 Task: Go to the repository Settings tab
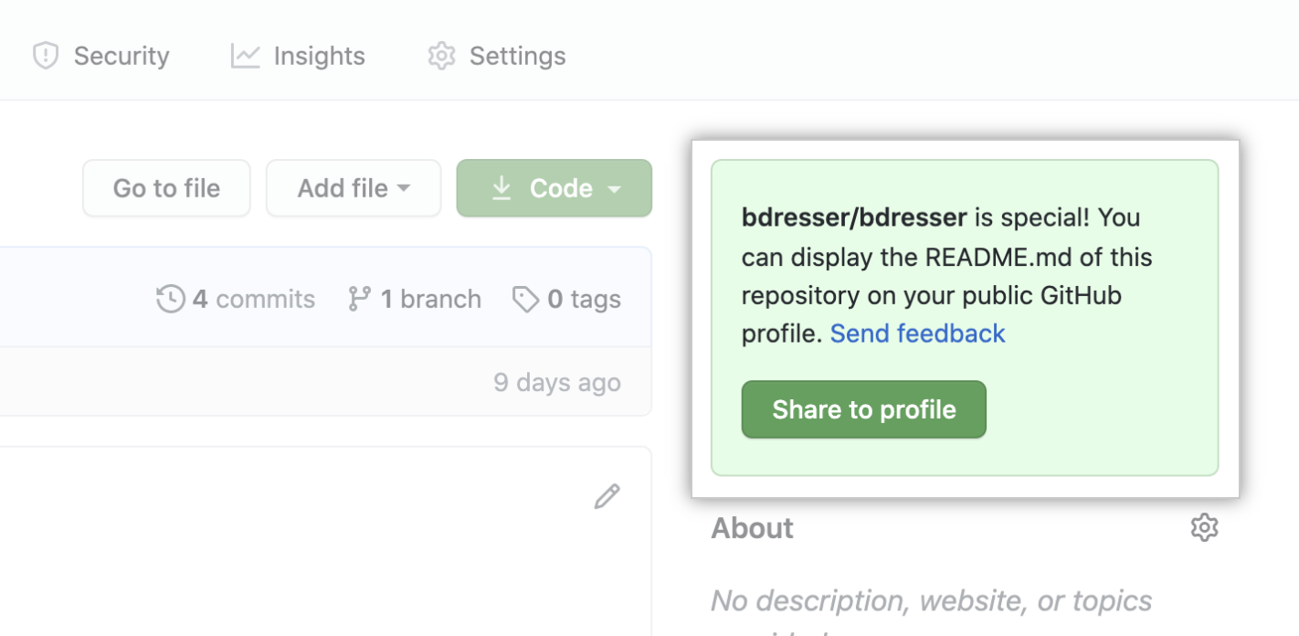[x=517, y=56]
